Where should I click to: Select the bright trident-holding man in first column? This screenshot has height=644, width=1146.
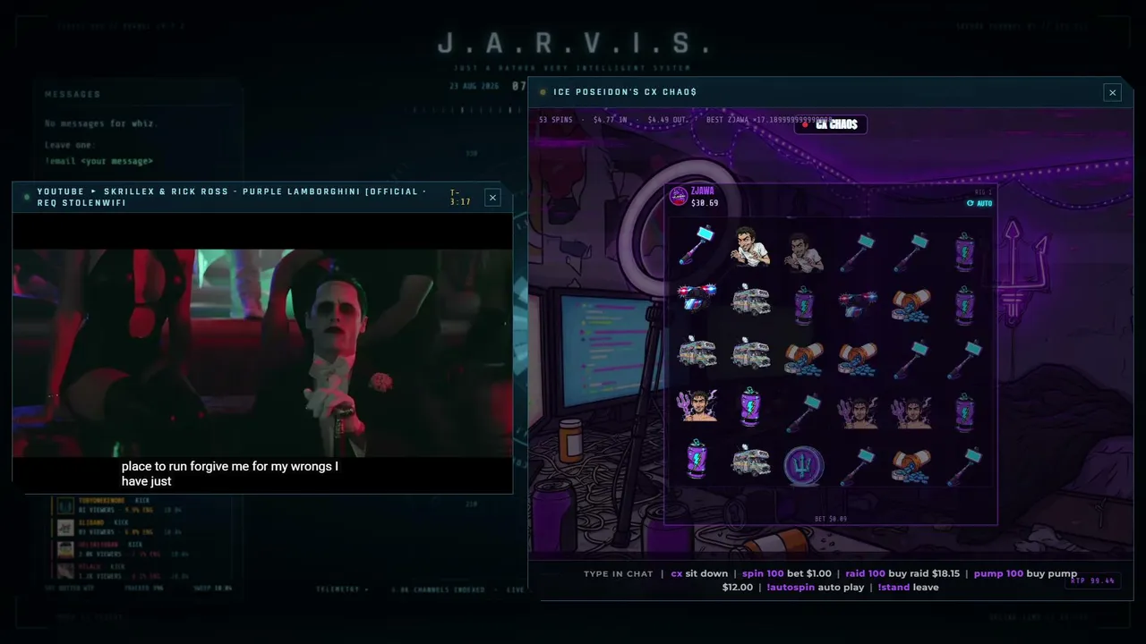(697, 406)
